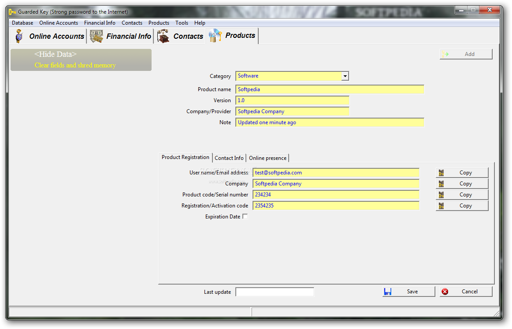The width and height of the screenshot is (512, 329).
Task: Click the Products disc and lock icon
Action: [x=215, y=36]
